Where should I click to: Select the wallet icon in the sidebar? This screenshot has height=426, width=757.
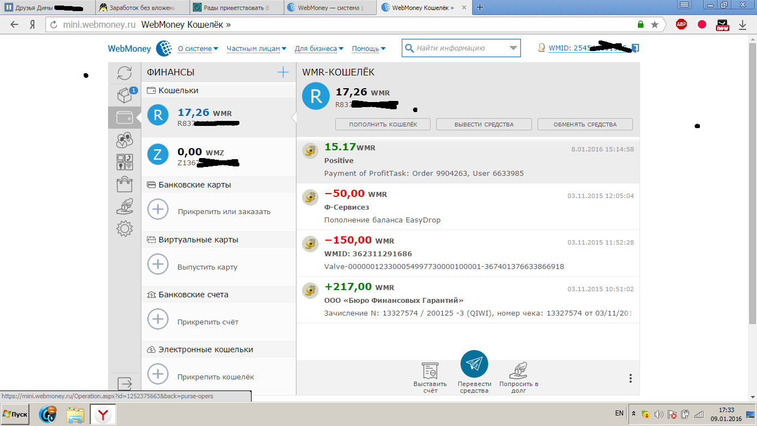(125, 117)
